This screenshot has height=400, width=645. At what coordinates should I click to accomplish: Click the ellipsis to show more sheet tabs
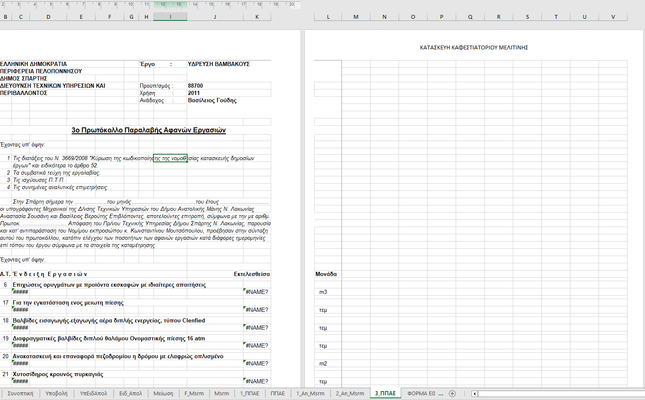click(441, 394)
